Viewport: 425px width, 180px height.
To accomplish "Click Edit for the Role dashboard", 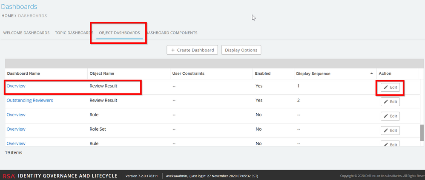I will coord(390,116).
